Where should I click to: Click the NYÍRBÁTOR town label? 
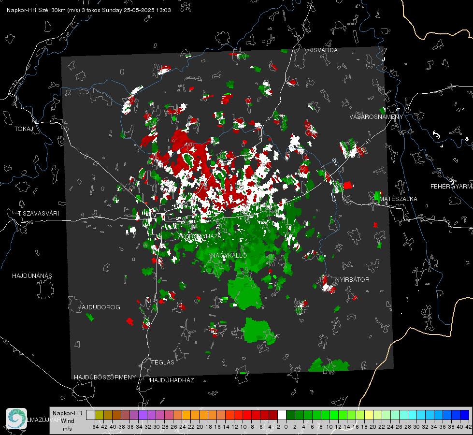point(352,280)
